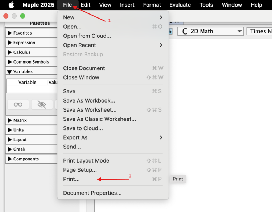Viewport: 272px width, 212px height.
Task: Open the Times New Roman font dropdown
Action: [x=259, y=31]
